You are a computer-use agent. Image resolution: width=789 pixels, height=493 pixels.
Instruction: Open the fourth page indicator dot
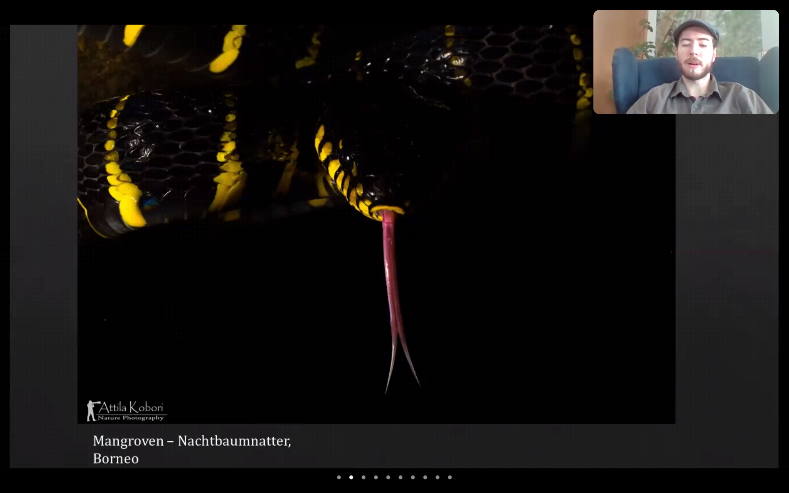376,477
